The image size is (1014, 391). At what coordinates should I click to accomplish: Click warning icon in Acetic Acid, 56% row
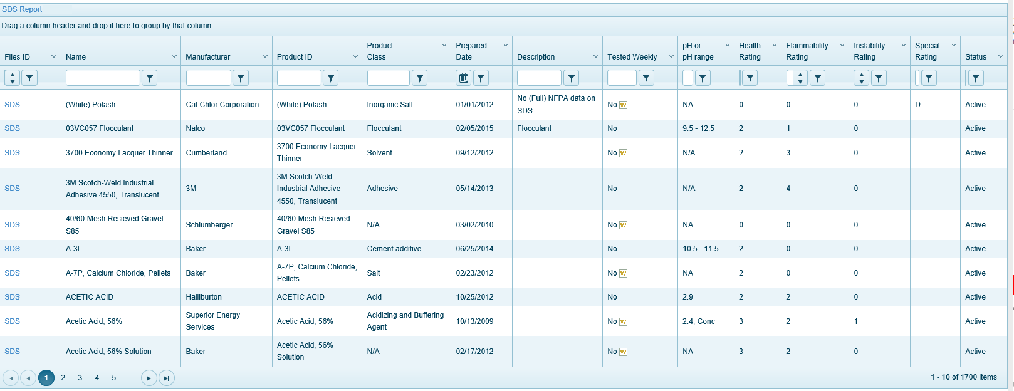tap(623, 321)
